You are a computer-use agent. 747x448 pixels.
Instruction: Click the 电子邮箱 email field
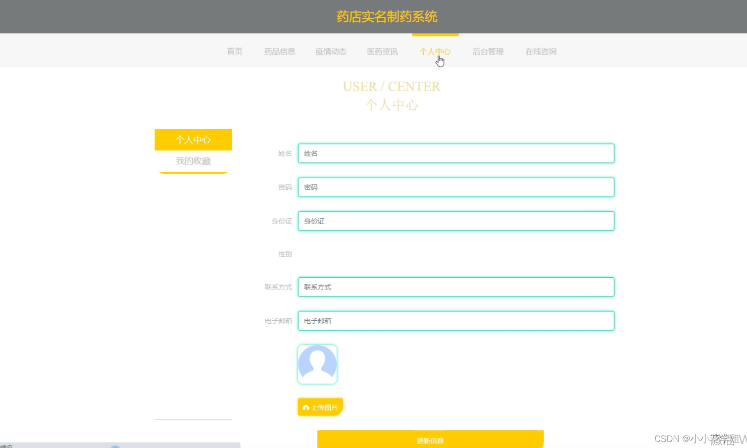[x=455, y=321]
